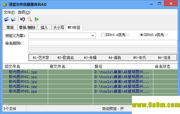Click the 命名状态 column header

(x=165, y=66)
